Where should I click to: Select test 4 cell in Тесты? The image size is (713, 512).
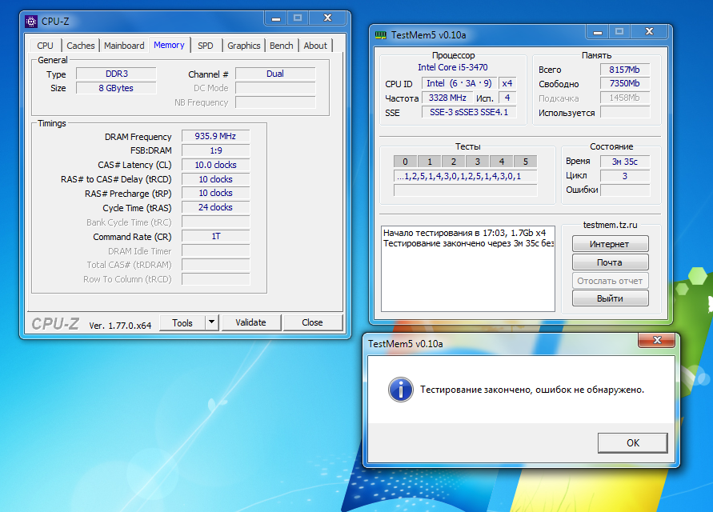click(502, 162)
